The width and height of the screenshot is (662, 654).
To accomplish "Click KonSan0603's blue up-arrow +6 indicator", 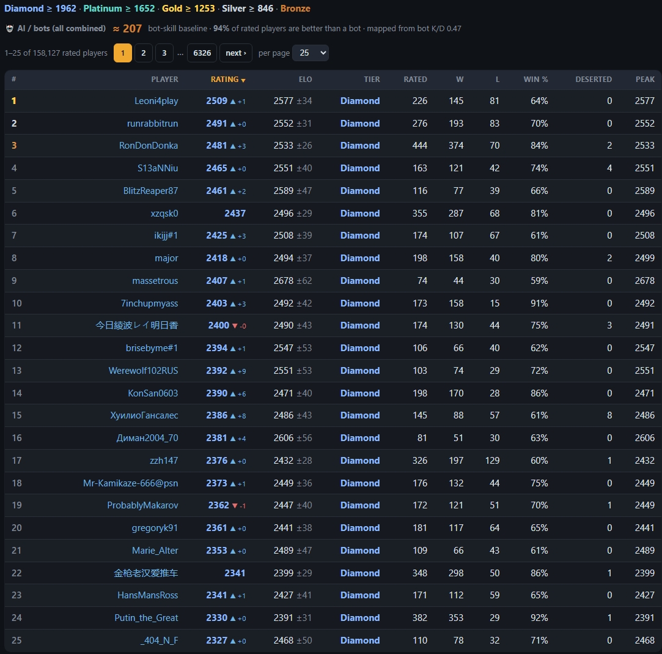I will pyautogui.click(x=238, y=394).
